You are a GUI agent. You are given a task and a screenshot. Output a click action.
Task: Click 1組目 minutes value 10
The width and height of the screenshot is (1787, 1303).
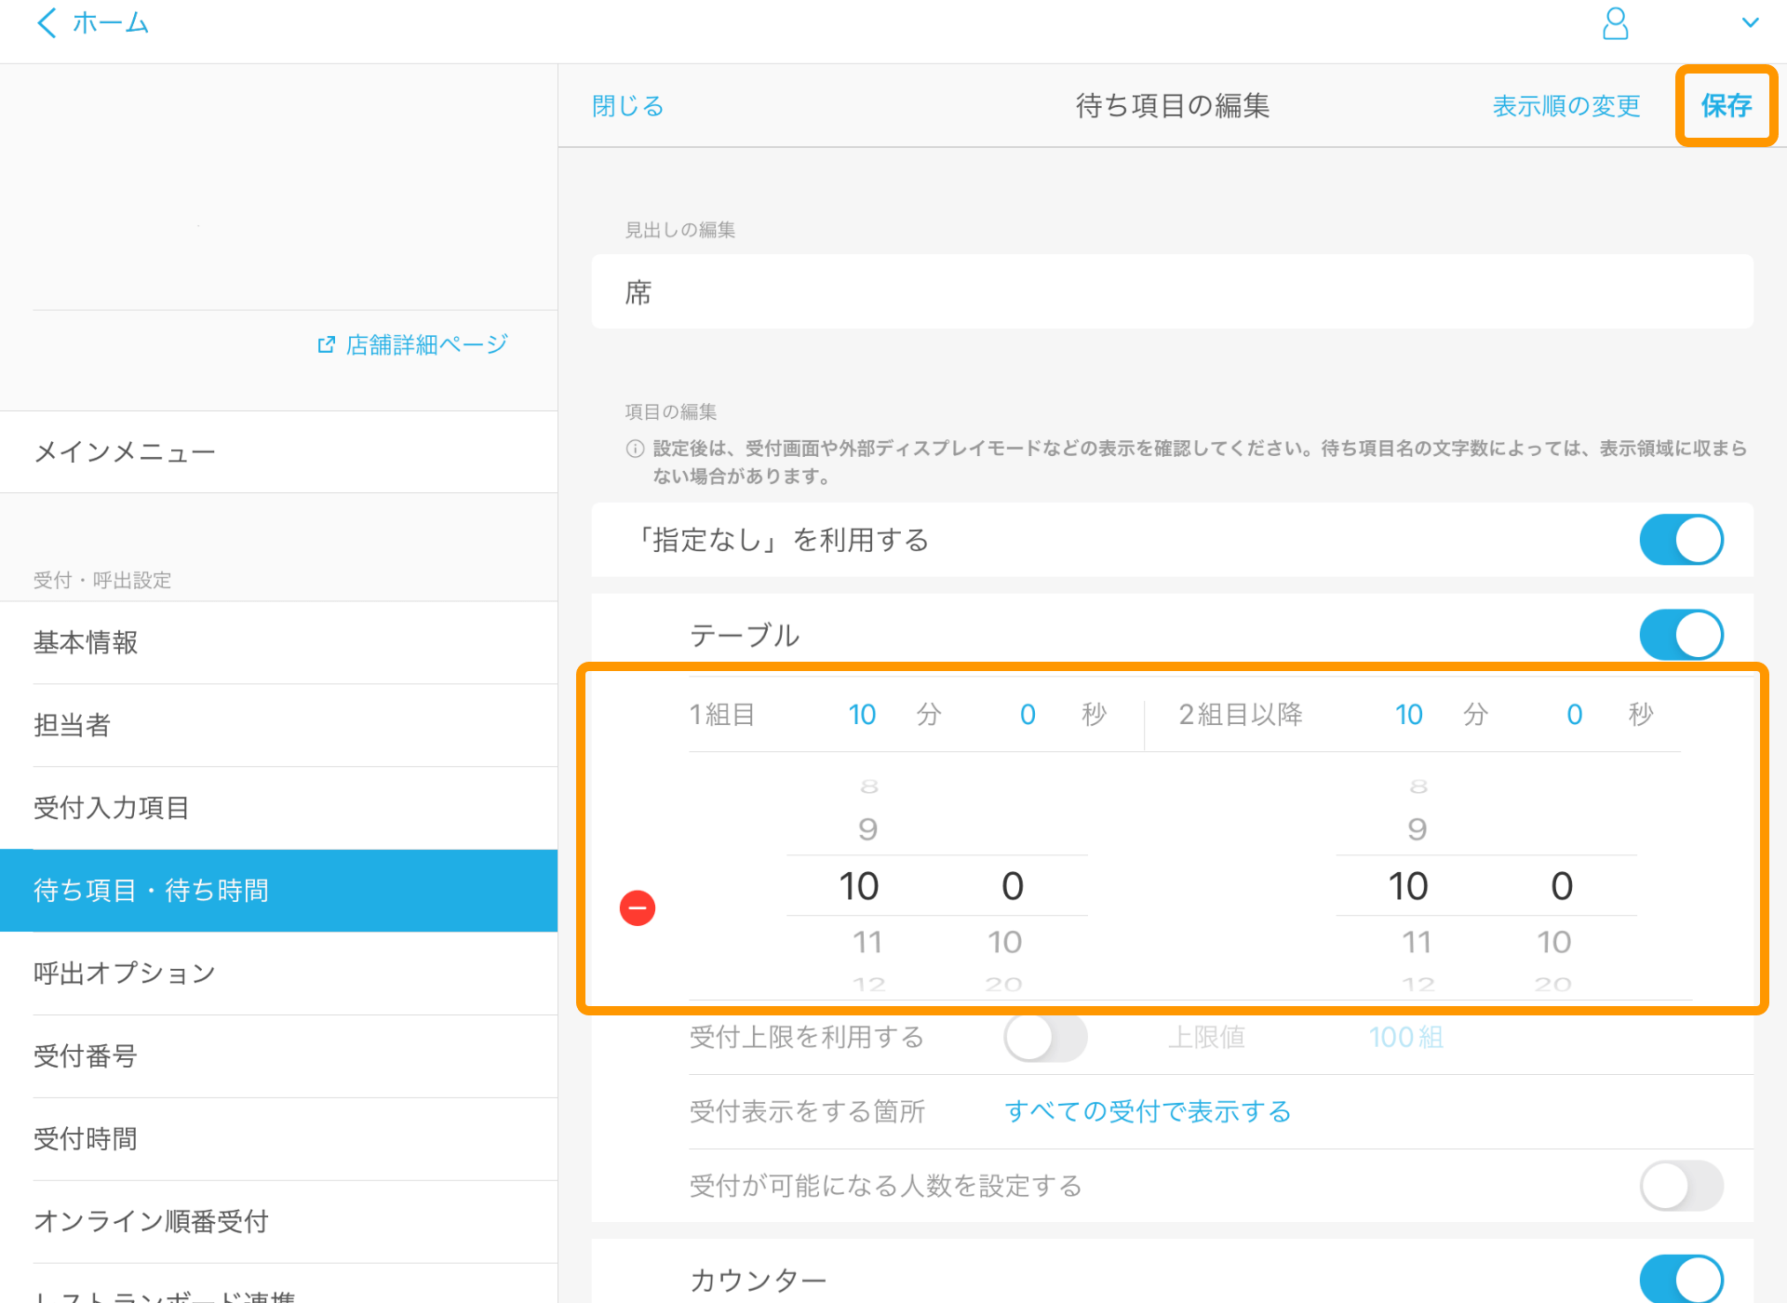pos(862,715)
